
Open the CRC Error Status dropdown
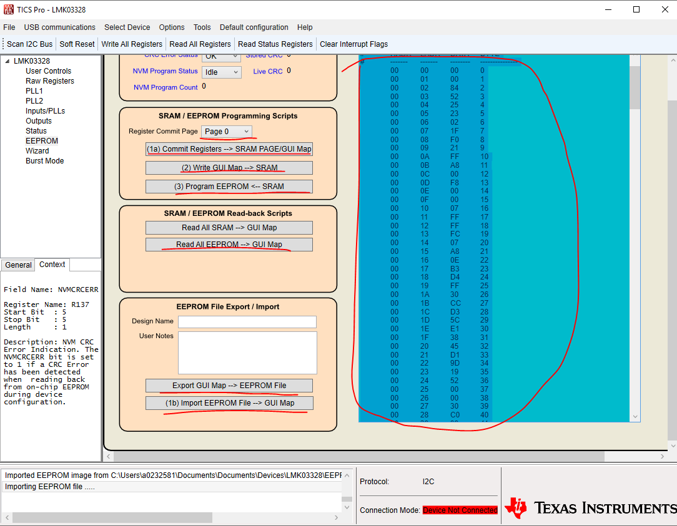click(x=222, y=57)
